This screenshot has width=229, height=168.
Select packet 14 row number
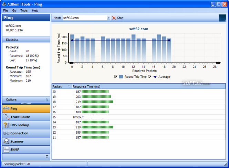click(x=54, y=122)
